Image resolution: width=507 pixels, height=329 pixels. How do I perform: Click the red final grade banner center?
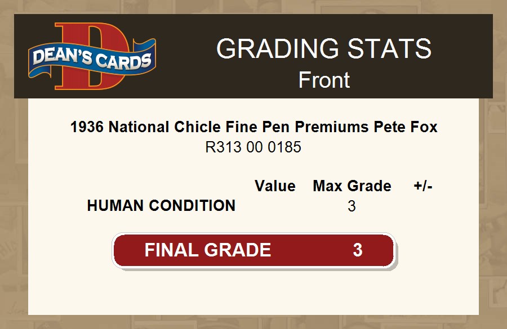pyautogui.click(x=253, y=250)
